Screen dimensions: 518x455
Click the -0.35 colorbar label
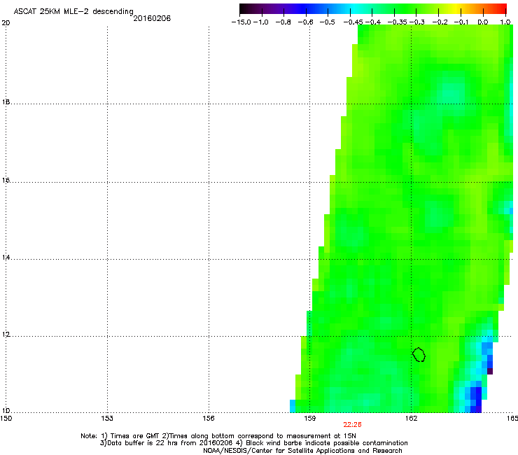coord(397,22)
